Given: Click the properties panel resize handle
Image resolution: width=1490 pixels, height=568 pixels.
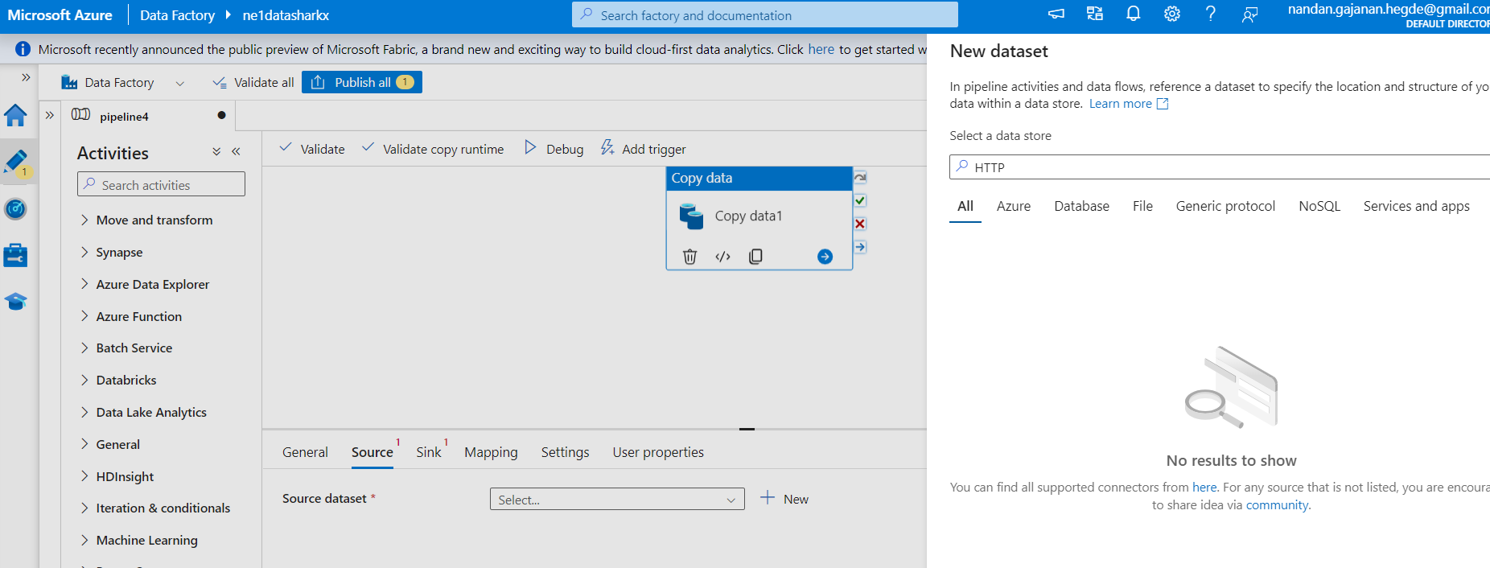Looking at the screenshot, I should point(747,429).
